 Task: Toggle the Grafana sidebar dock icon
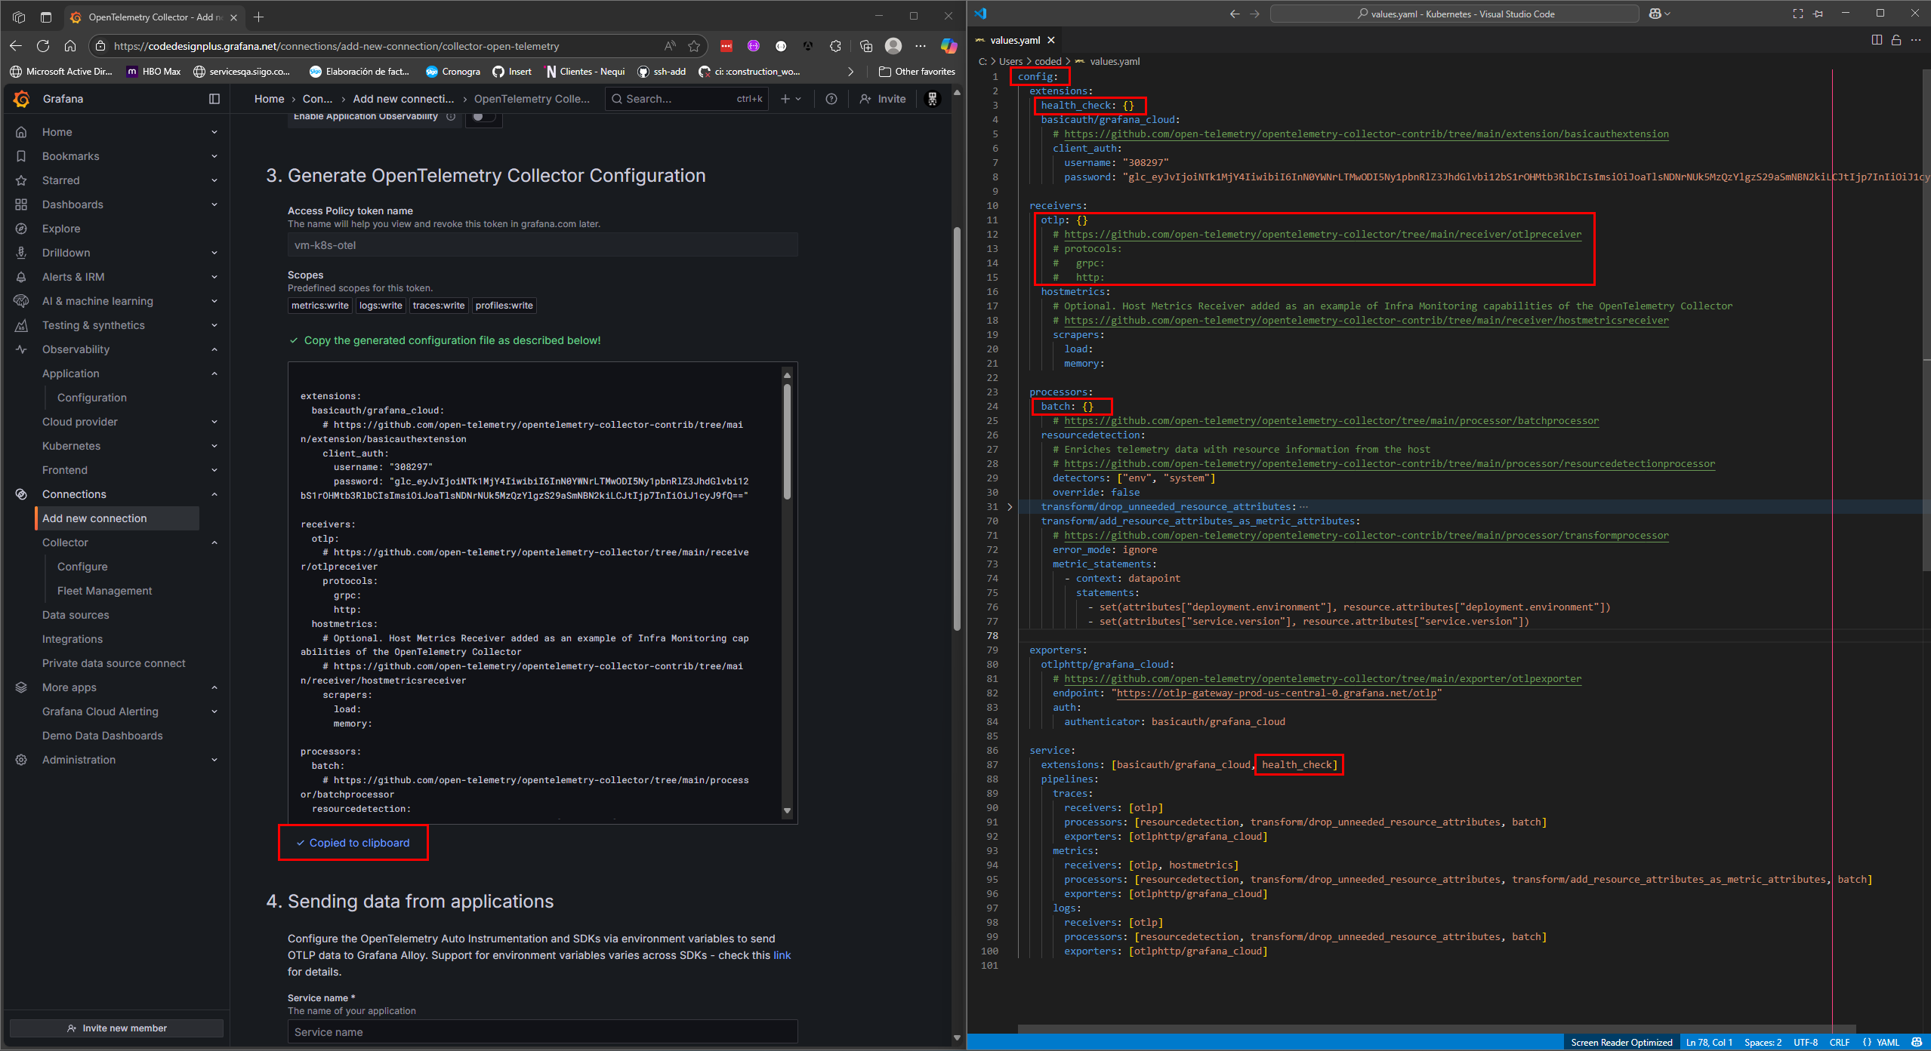tap(214, 99)
